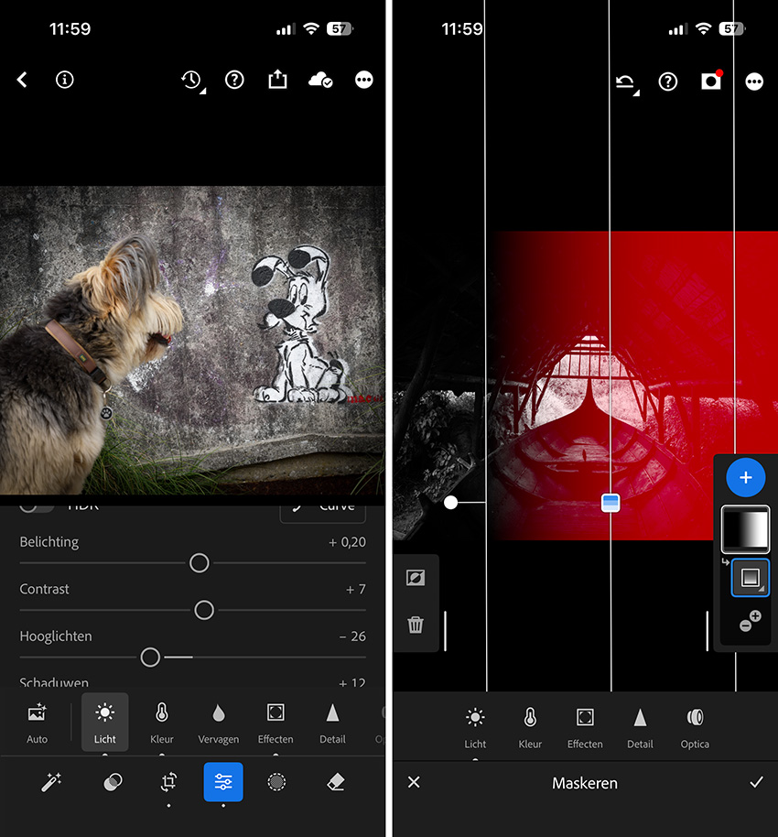778x837 pixels.
Task: Invert the mask with the invert icon
Action: (x=416, y=578)
